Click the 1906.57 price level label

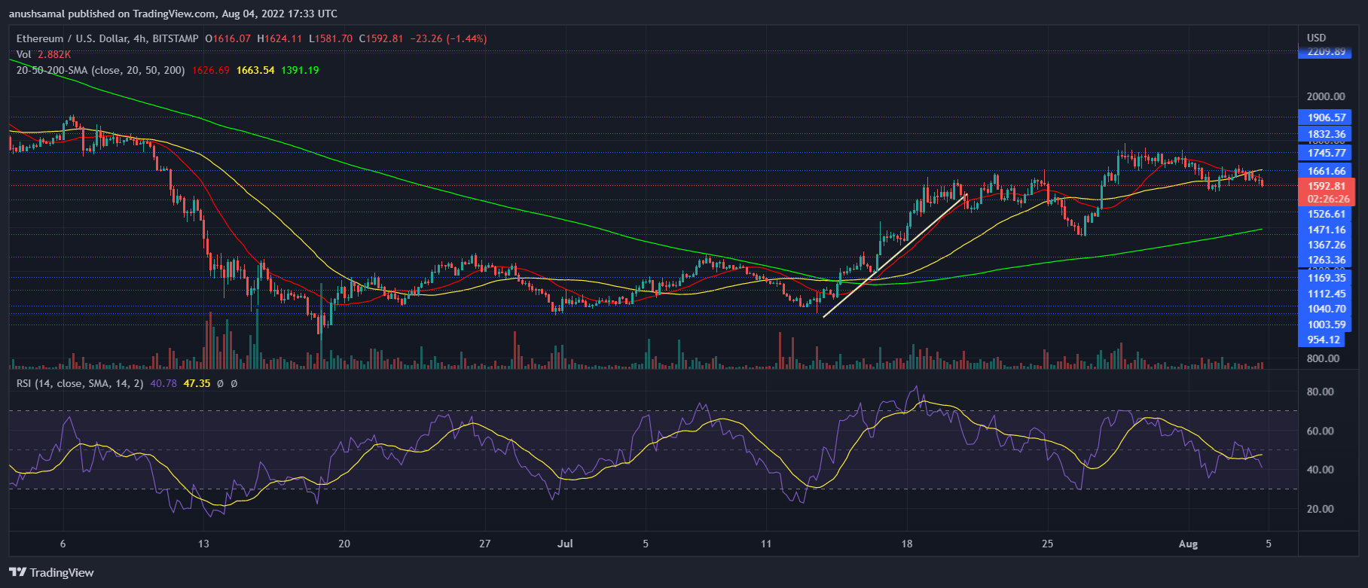coord(1324,117)
